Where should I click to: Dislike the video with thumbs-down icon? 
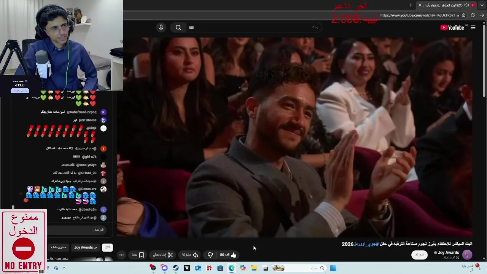210,255
